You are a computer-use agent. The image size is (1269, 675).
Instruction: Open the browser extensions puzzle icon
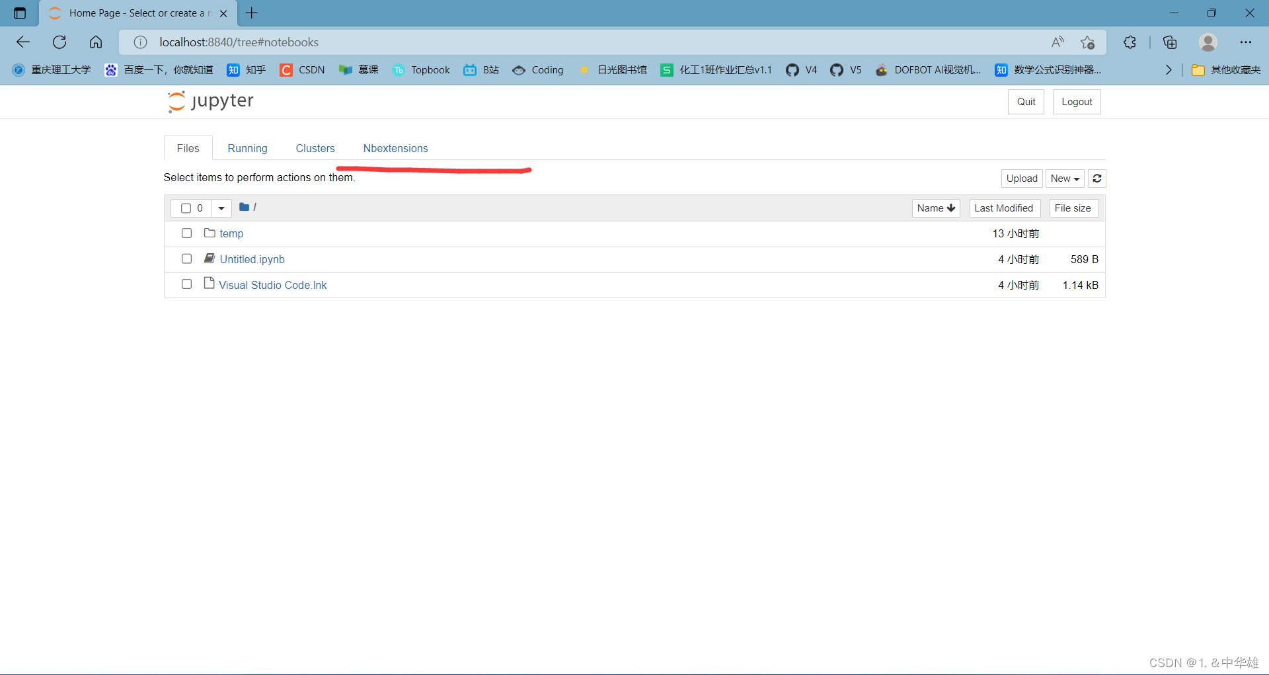1130,42
